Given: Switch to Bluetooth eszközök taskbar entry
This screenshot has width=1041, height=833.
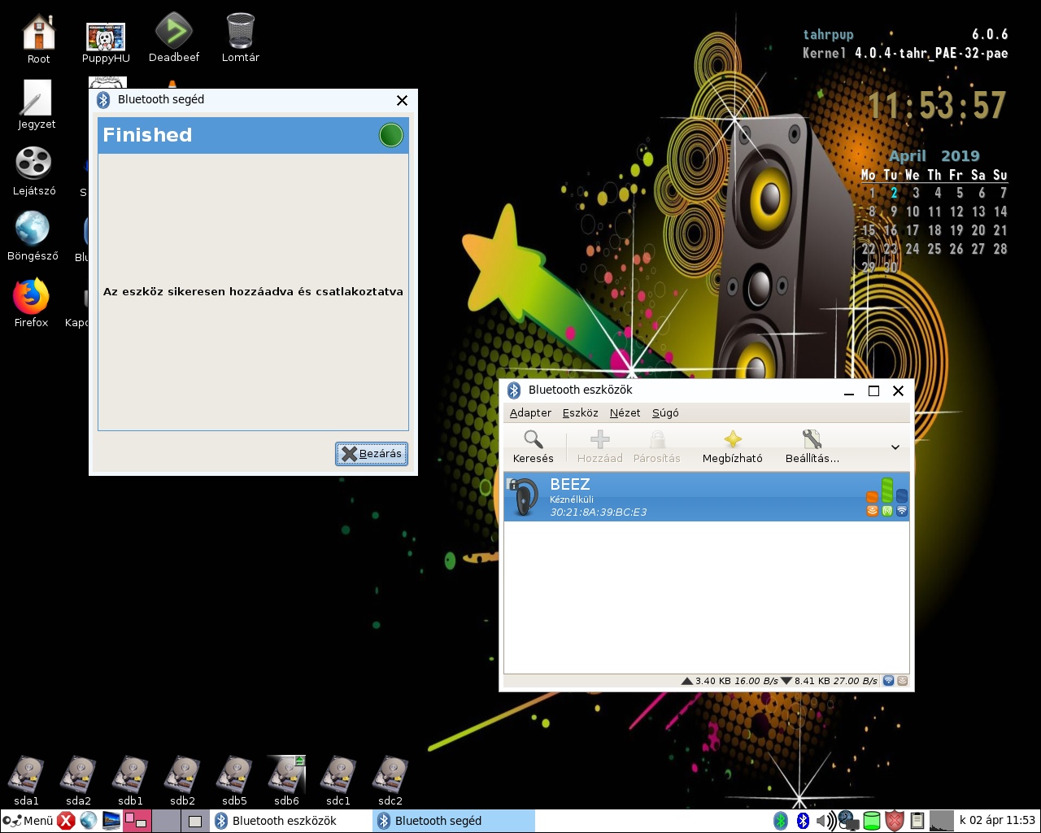Looking at the screenshot, I should [x=291, y=821].
